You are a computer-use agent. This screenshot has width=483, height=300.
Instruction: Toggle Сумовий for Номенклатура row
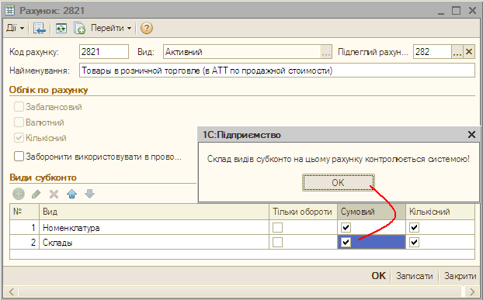click(346, 227)
